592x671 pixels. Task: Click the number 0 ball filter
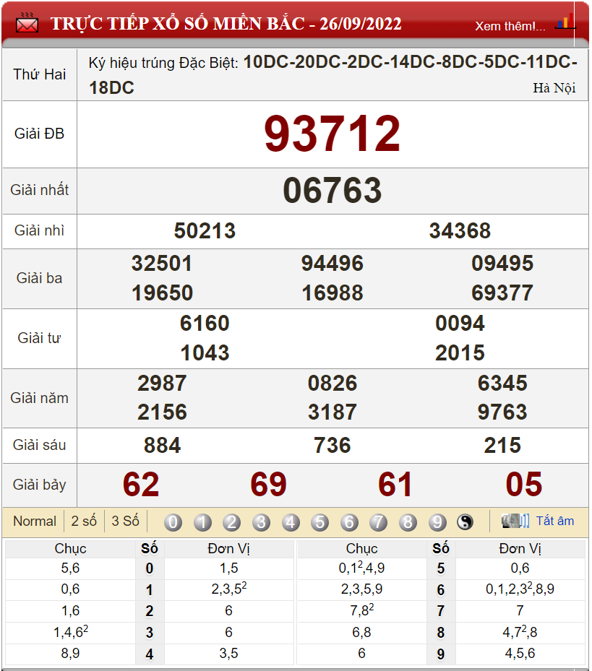coord(173,522)
